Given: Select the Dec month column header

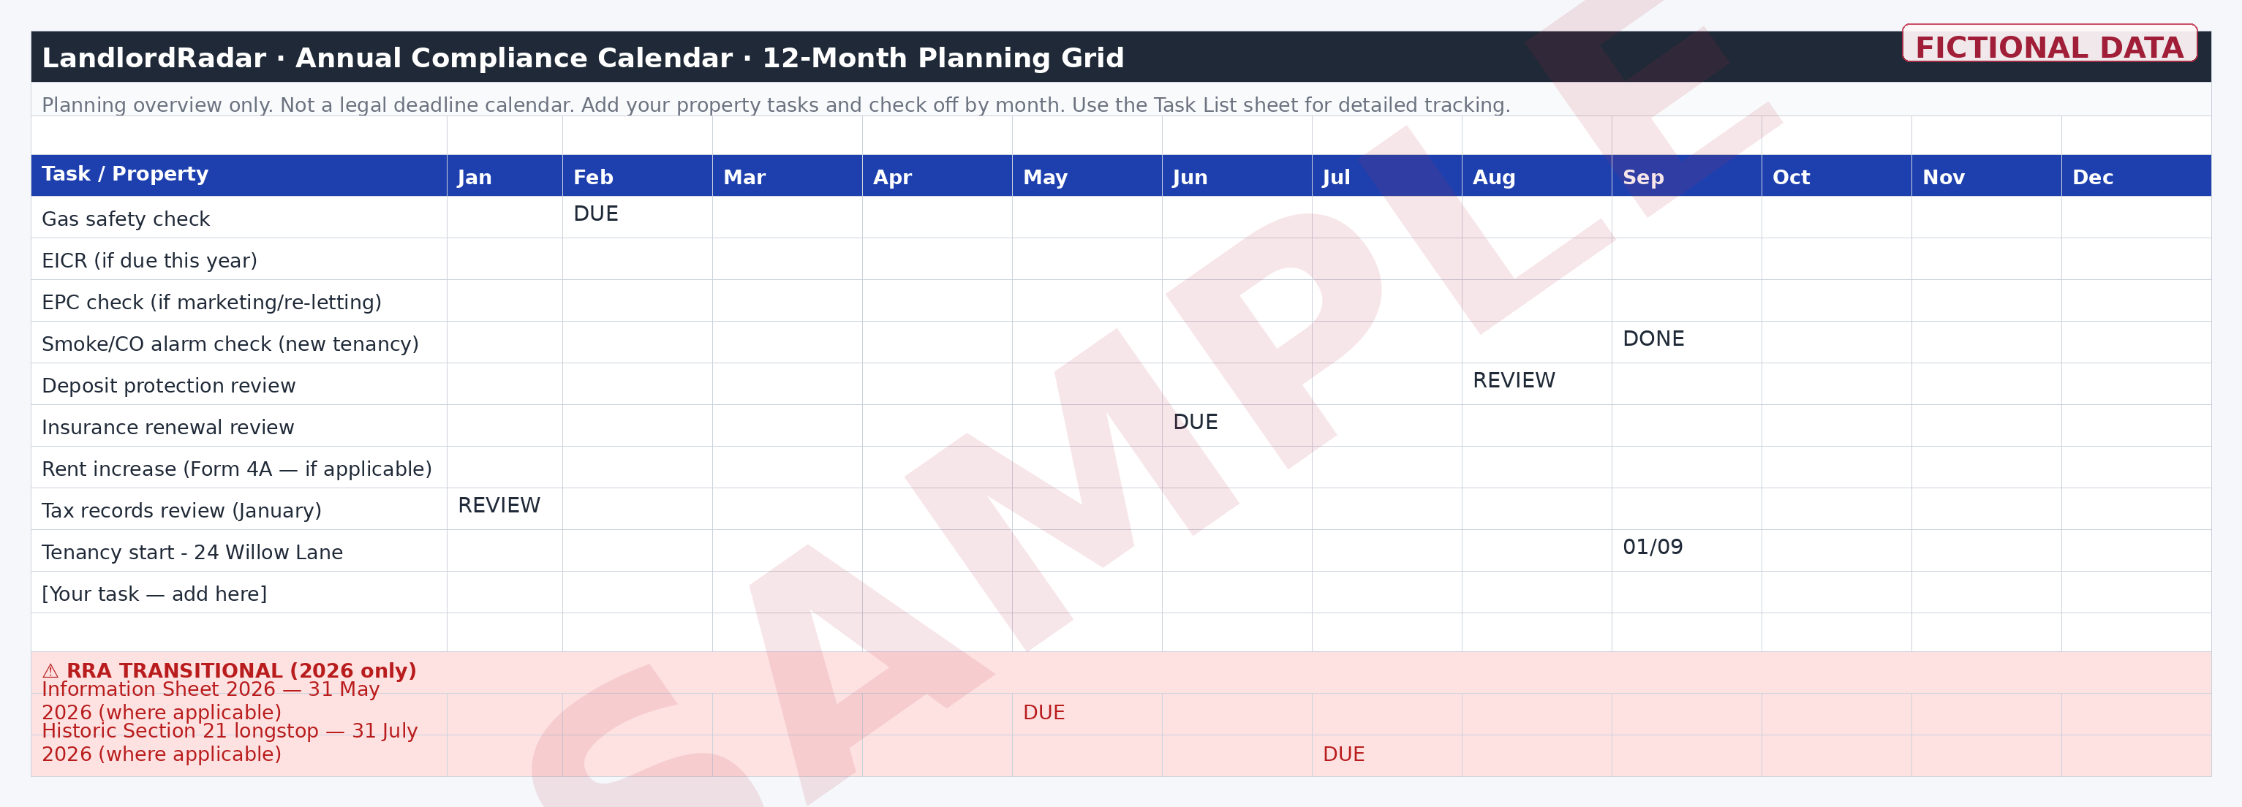Looking at the screenshot, I should click(2136, 175).
